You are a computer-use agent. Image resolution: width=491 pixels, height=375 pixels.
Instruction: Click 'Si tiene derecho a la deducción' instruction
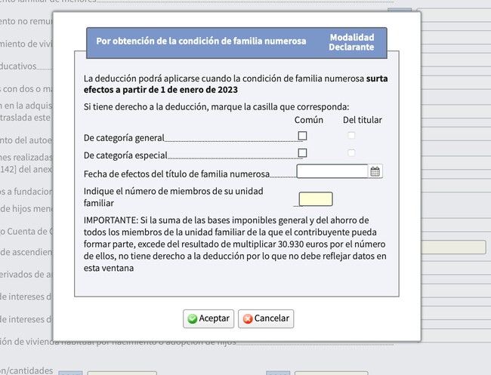[216, 107]
